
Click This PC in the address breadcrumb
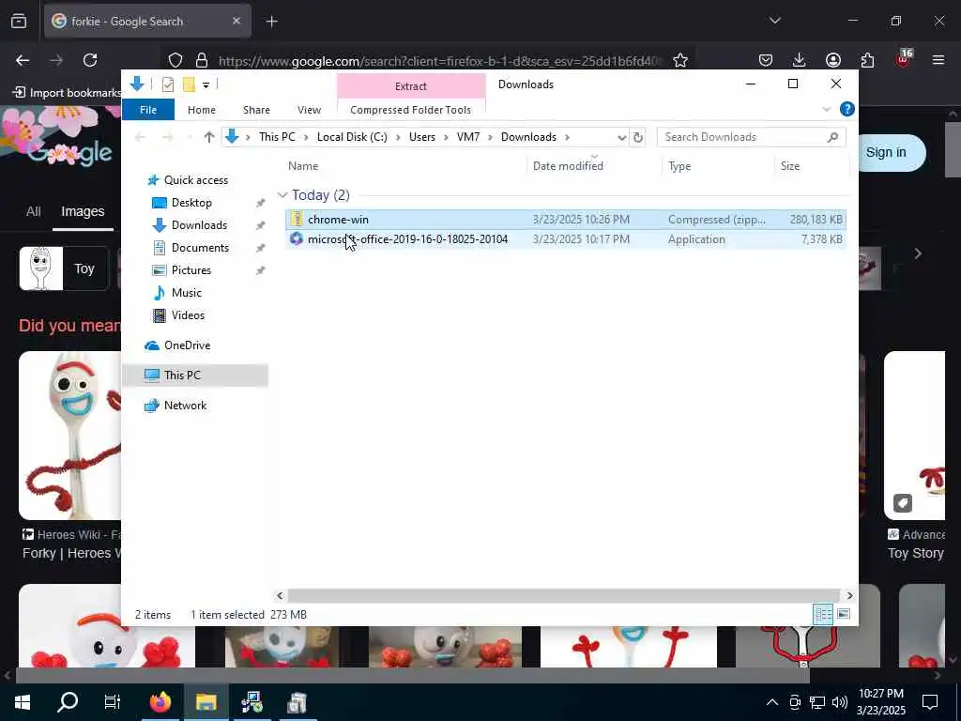(x=277, y=137)
